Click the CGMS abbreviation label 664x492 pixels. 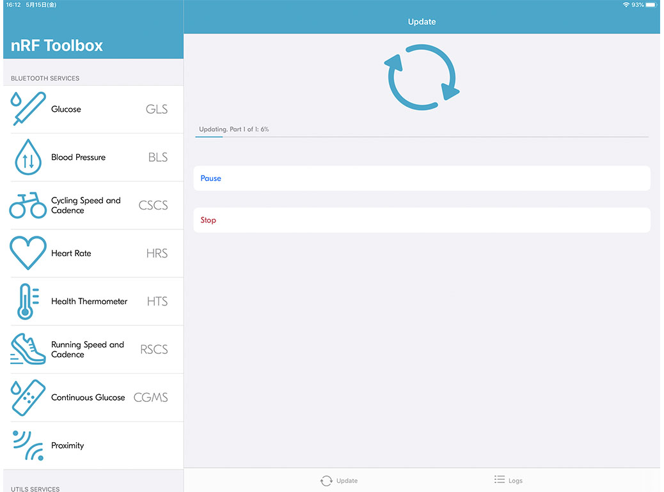pos(151,397)
